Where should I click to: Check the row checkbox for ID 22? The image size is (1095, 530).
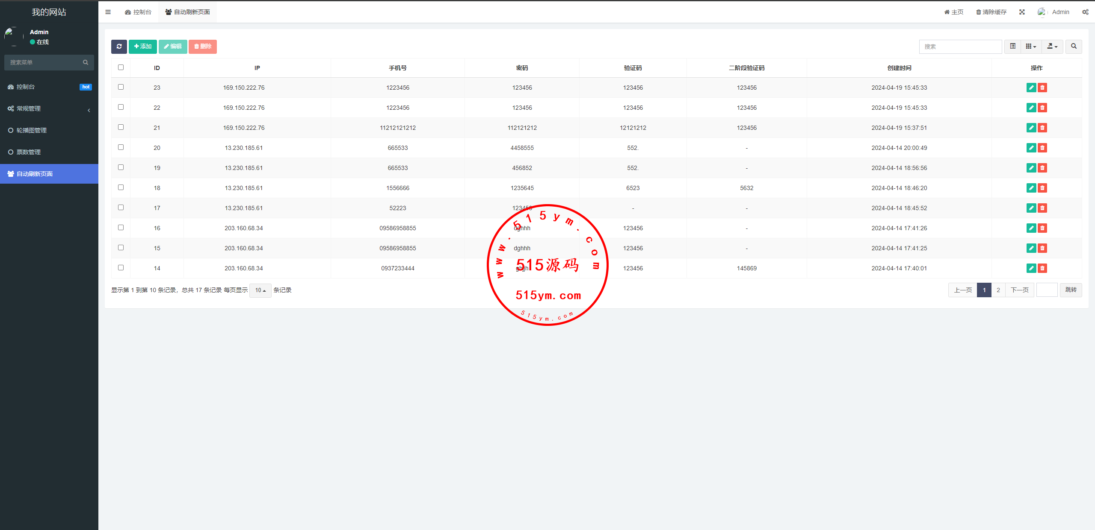click(x=121, y=107)
